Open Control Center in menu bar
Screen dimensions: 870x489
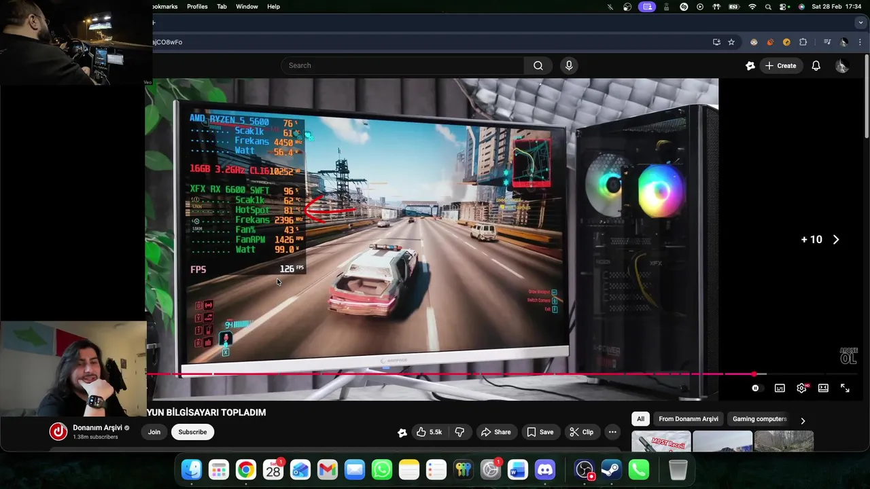pyautogui.click(x=784, y=7)
